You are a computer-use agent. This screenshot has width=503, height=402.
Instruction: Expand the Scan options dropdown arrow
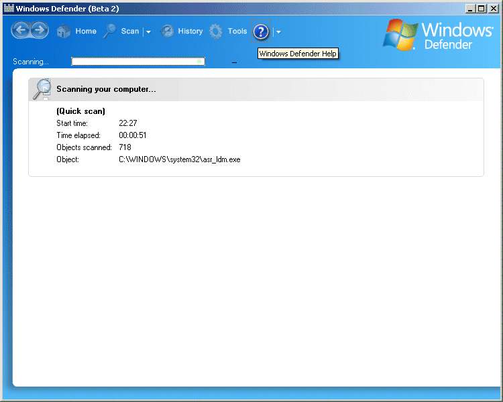click(148, 31)
